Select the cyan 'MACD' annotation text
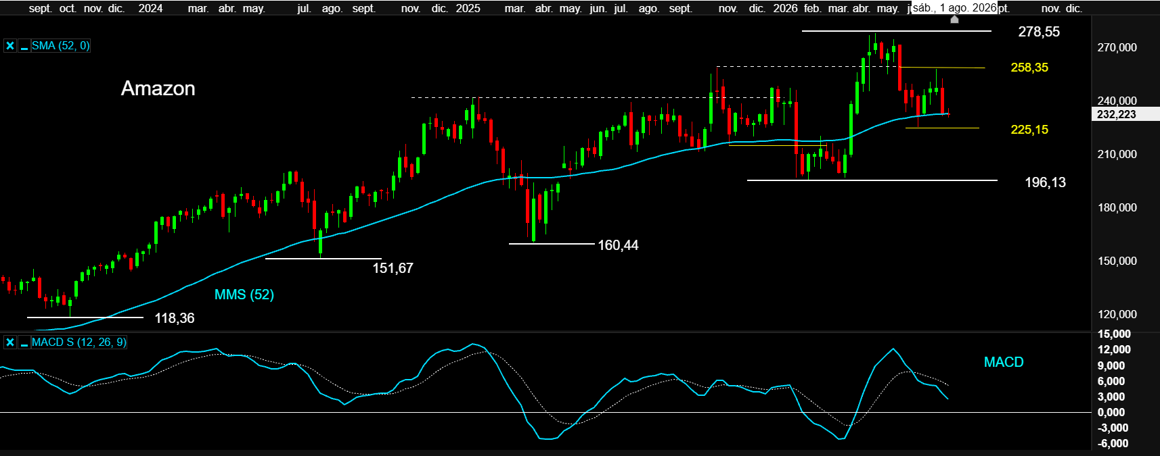This screenshot has width=1160, height=456. pyautogui.click(x=1004, y=362)
